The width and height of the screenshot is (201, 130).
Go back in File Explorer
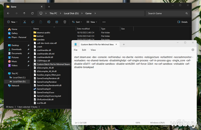8,13
